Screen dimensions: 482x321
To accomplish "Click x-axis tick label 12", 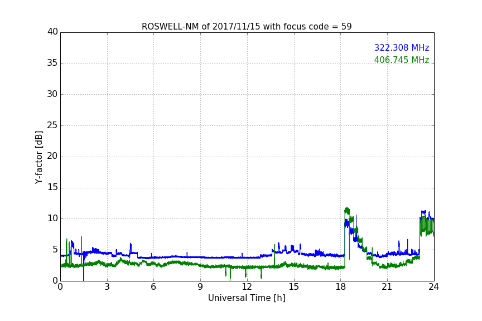I will (247, 287).
